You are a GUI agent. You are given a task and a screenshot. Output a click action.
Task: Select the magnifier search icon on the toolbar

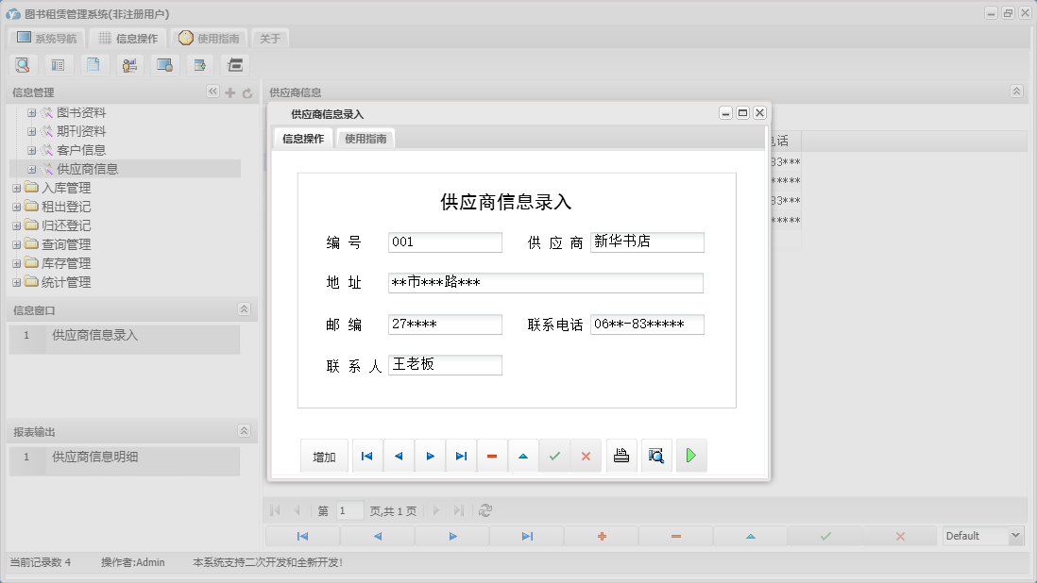click(23, 64)
